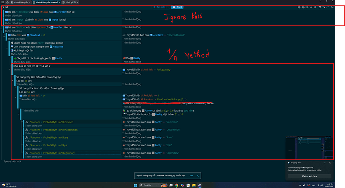Image resolution: width=345 pixels, height=188 pixels.
Task: Open File Explorer from the taskbar
Action: [x=194, y=185]
